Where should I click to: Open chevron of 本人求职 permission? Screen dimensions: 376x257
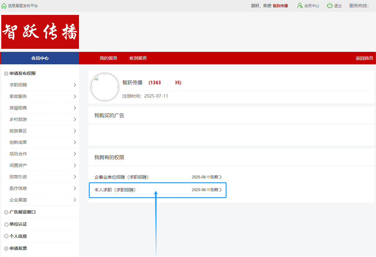[x=220, y=190]
